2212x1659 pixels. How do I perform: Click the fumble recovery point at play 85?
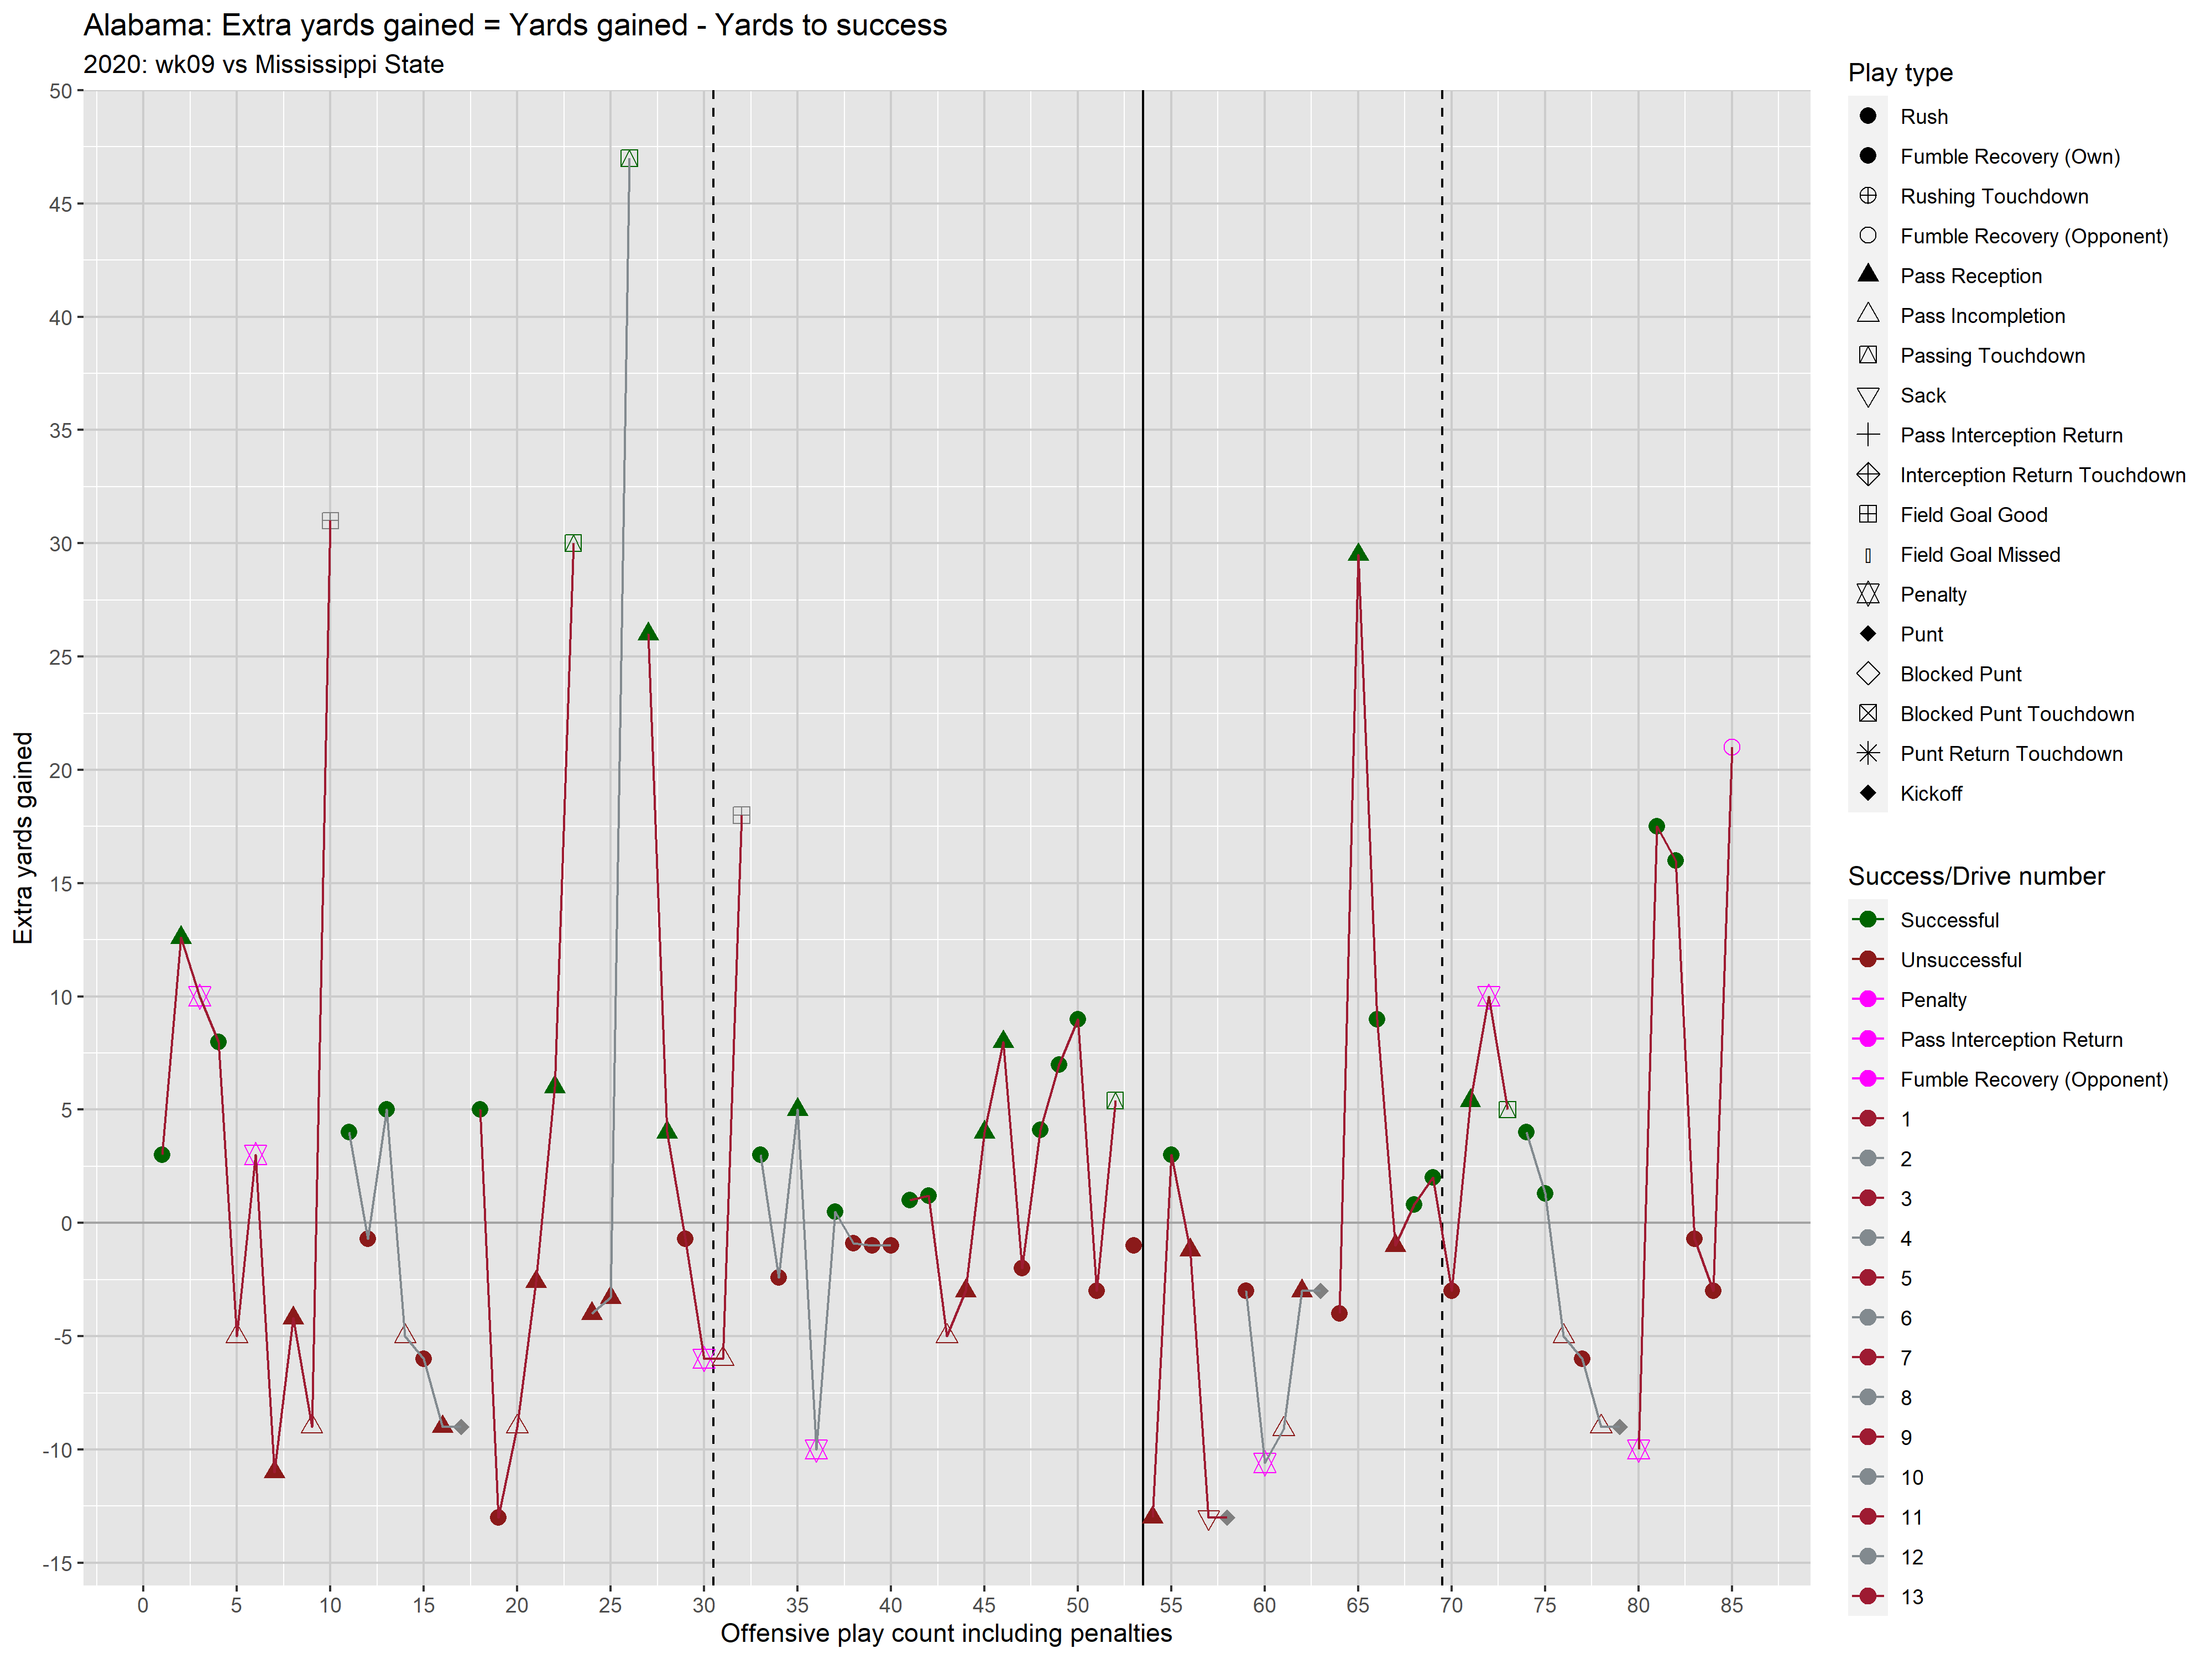coord(1732,747)
